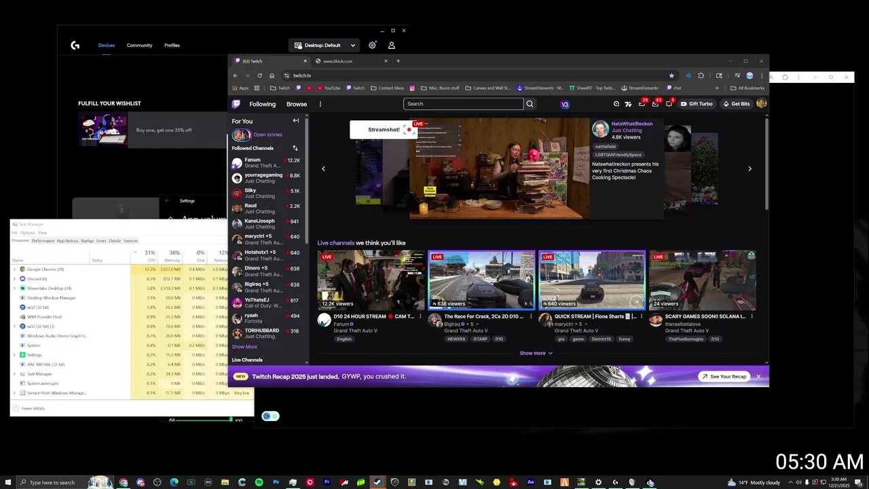Select KaneUoseph channel in sidebar
The height and width of the screenshot is (489, 869).
[x=265, y=223]
